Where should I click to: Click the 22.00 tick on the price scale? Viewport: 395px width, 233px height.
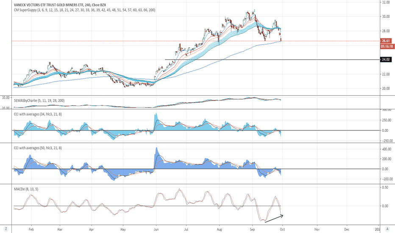click(x=386, y=74)
